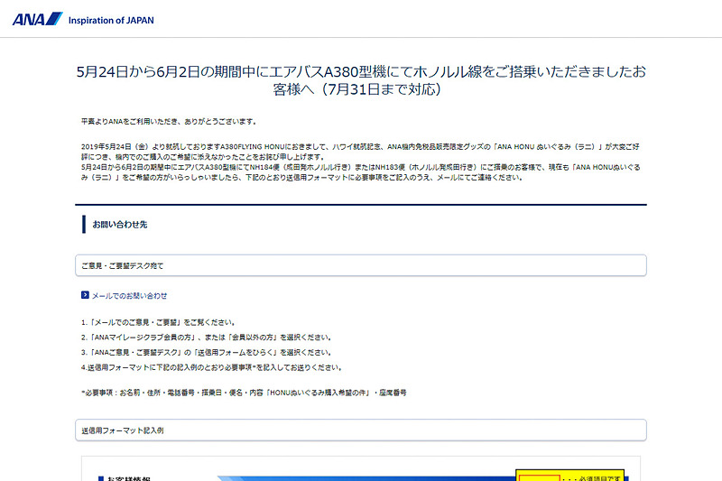Open the メールでのお問い合わせ link
The width and height of the screenshot is (722, 481).
point(129,295)
